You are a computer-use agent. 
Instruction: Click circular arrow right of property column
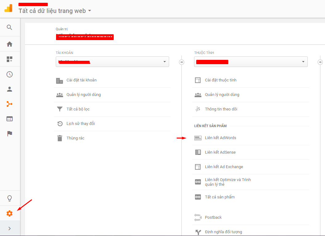320,62
